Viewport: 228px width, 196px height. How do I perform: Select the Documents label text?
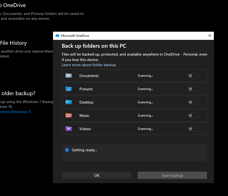pyautogui.click(x=89, y=76)
